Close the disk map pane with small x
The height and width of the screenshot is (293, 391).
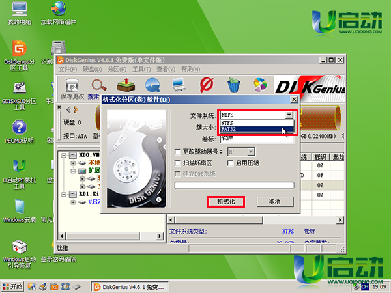pos(59,107)
